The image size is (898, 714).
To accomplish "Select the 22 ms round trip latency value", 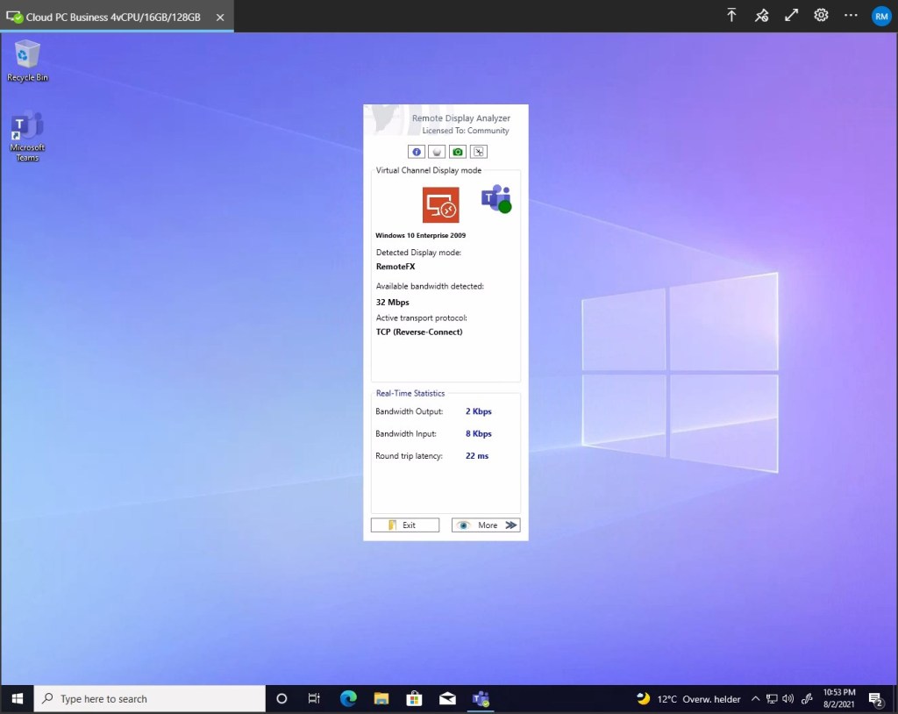I will tap(477, 456).
